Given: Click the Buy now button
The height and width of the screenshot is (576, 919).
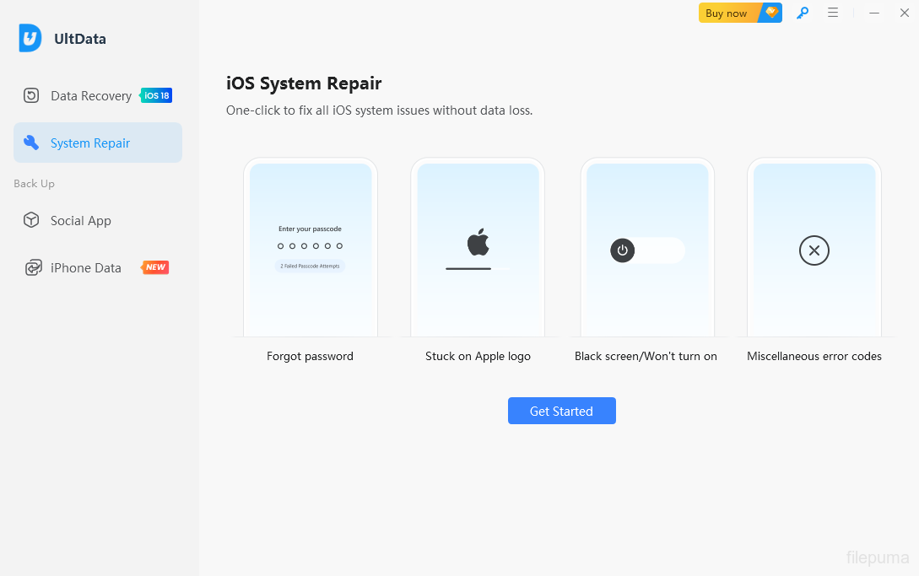Looking at the screenshot, I should 727,13.
